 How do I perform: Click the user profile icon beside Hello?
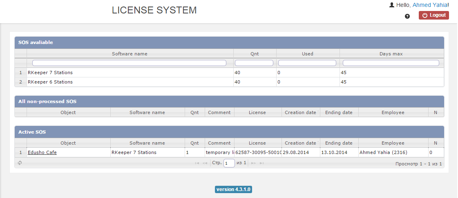392,5
